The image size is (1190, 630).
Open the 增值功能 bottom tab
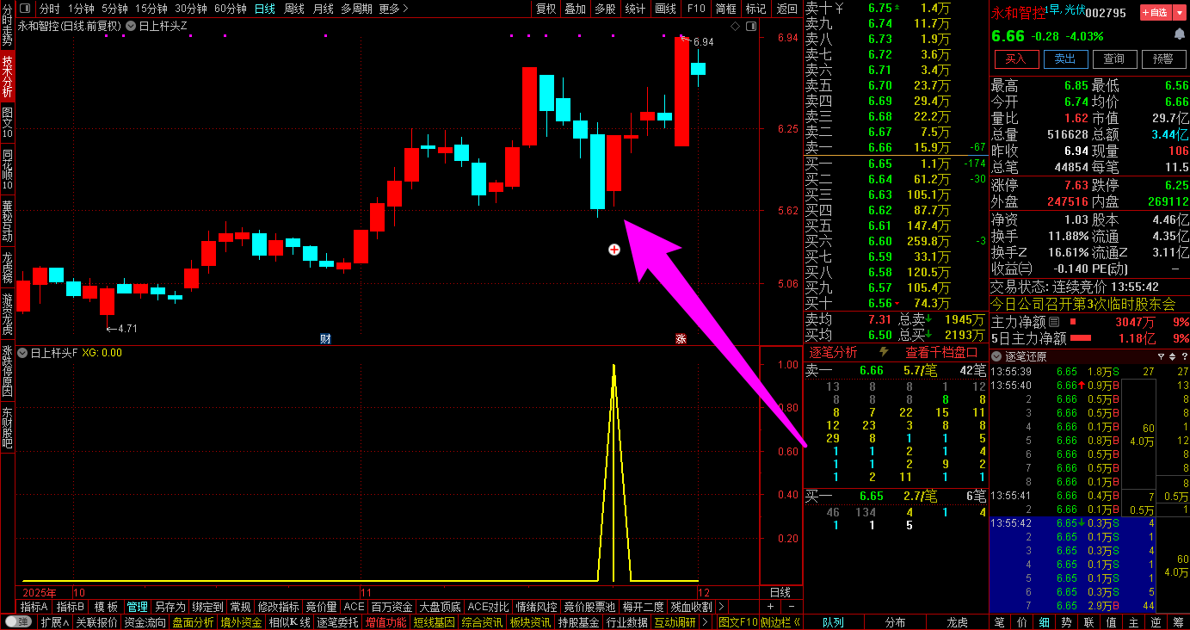[x=385, y=621]
